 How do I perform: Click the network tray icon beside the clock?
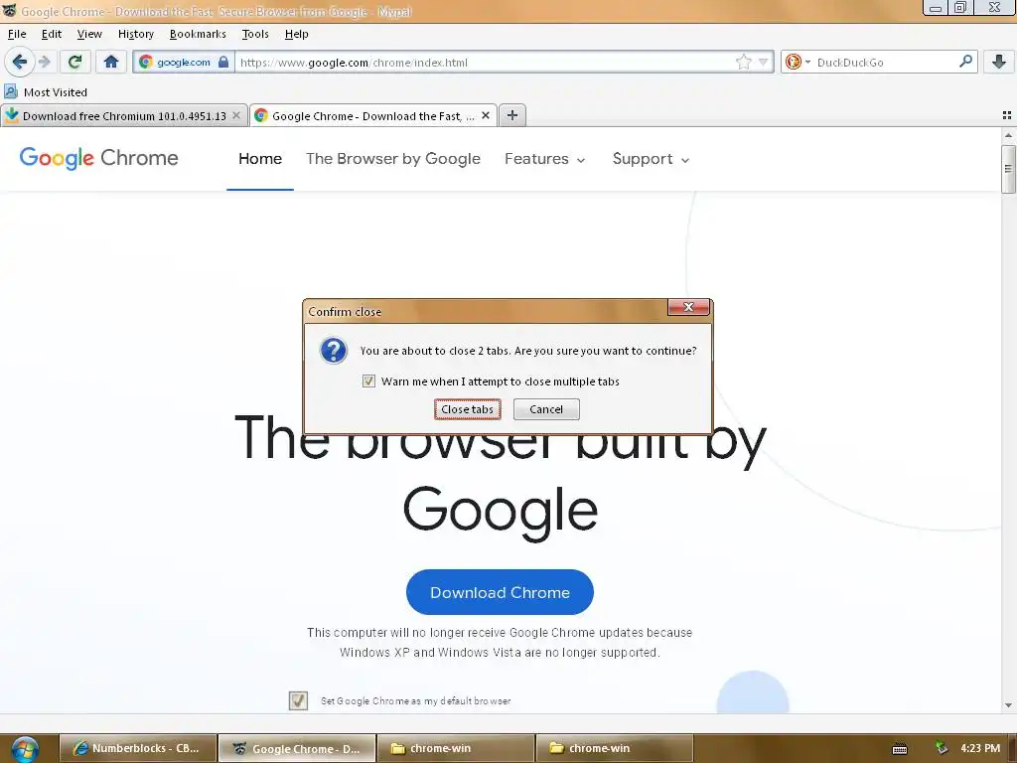(941, 748)
